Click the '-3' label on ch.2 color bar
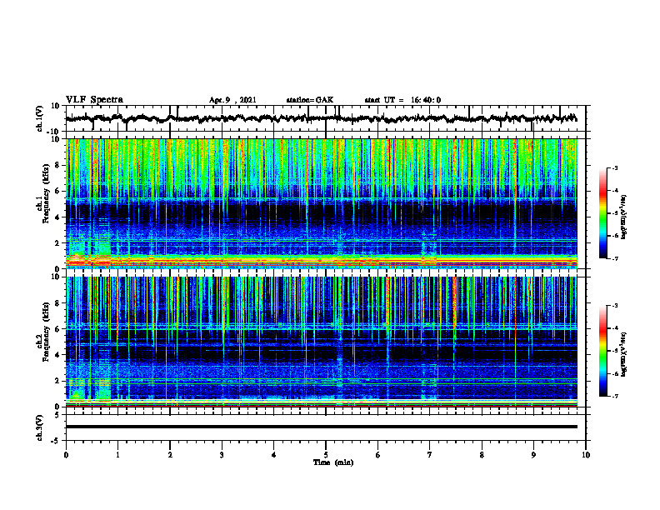 pyautogui.click(x=615, y=306)
